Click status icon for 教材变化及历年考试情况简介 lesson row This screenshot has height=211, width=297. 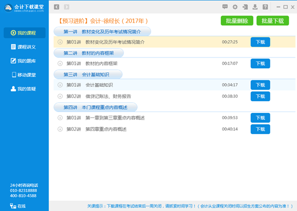pos(60,42)
